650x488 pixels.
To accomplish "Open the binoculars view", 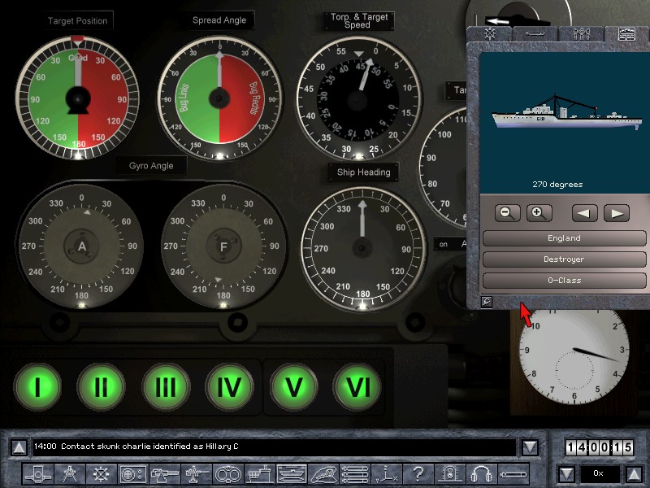I will tap(229, 473).
